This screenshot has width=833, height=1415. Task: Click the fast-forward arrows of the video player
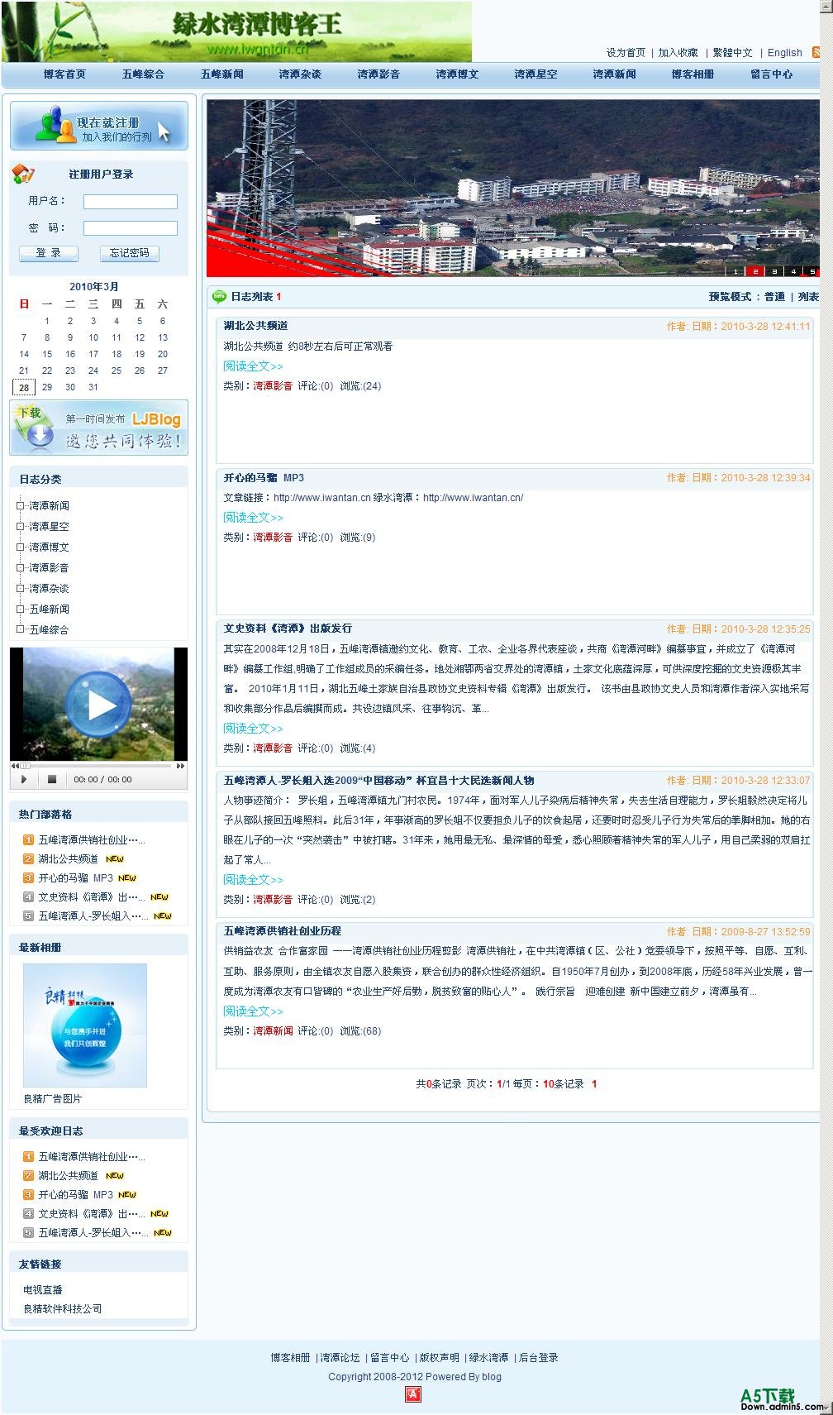click(x=181, y=766)
